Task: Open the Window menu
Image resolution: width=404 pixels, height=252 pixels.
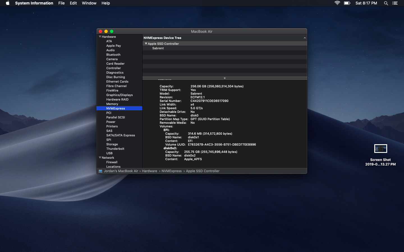Action: click(89, 3)
